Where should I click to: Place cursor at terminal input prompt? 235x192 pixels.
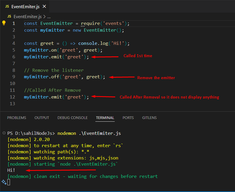(x=9, y=182)
